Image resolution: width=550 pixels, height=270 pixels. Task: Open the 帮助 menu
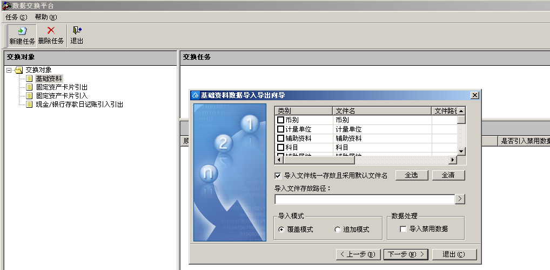45,17
